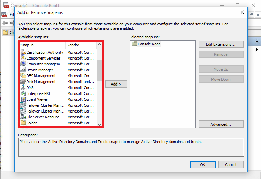Click the File Server Resource Manager icon
This screenshot has width=261, height=179.
23,117
